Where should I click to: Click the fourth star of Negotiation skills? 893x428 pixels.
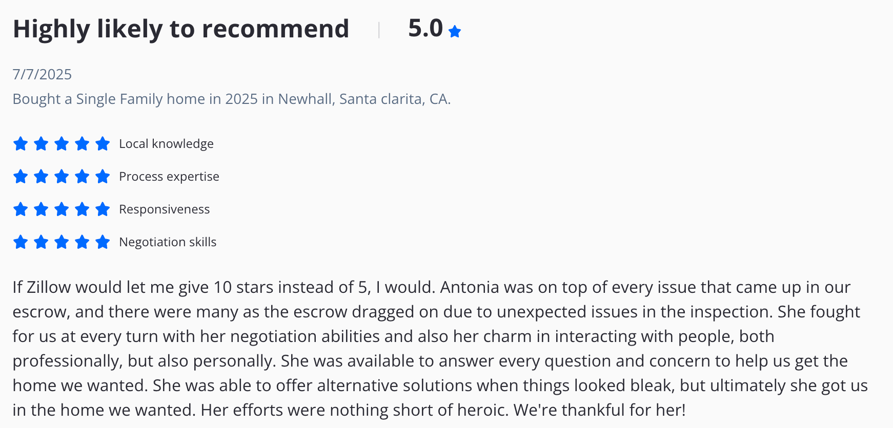[82, 242]
